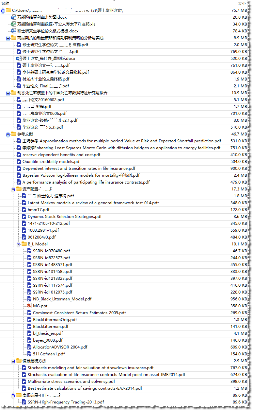This screenshot has width=253, height=411.
Task: Click the PDF icon of AllocationADVISOR 2004.pdf
Action: [x=29, y=347]
